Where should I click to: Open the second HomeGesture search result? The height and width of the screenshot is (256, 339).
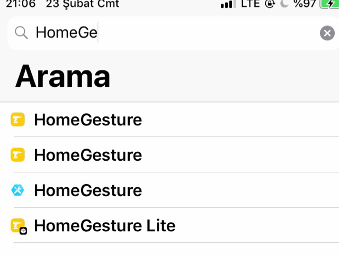coord(88,155)
